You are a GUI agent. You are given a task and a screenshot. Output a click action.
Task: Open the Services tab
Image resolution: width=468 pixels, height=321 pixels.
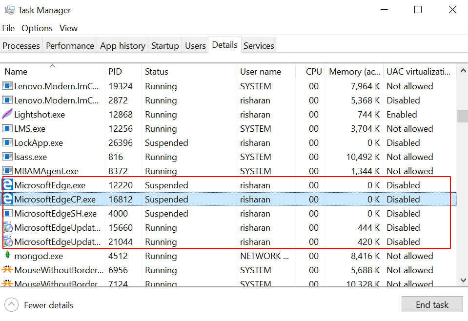coord(259,46)
